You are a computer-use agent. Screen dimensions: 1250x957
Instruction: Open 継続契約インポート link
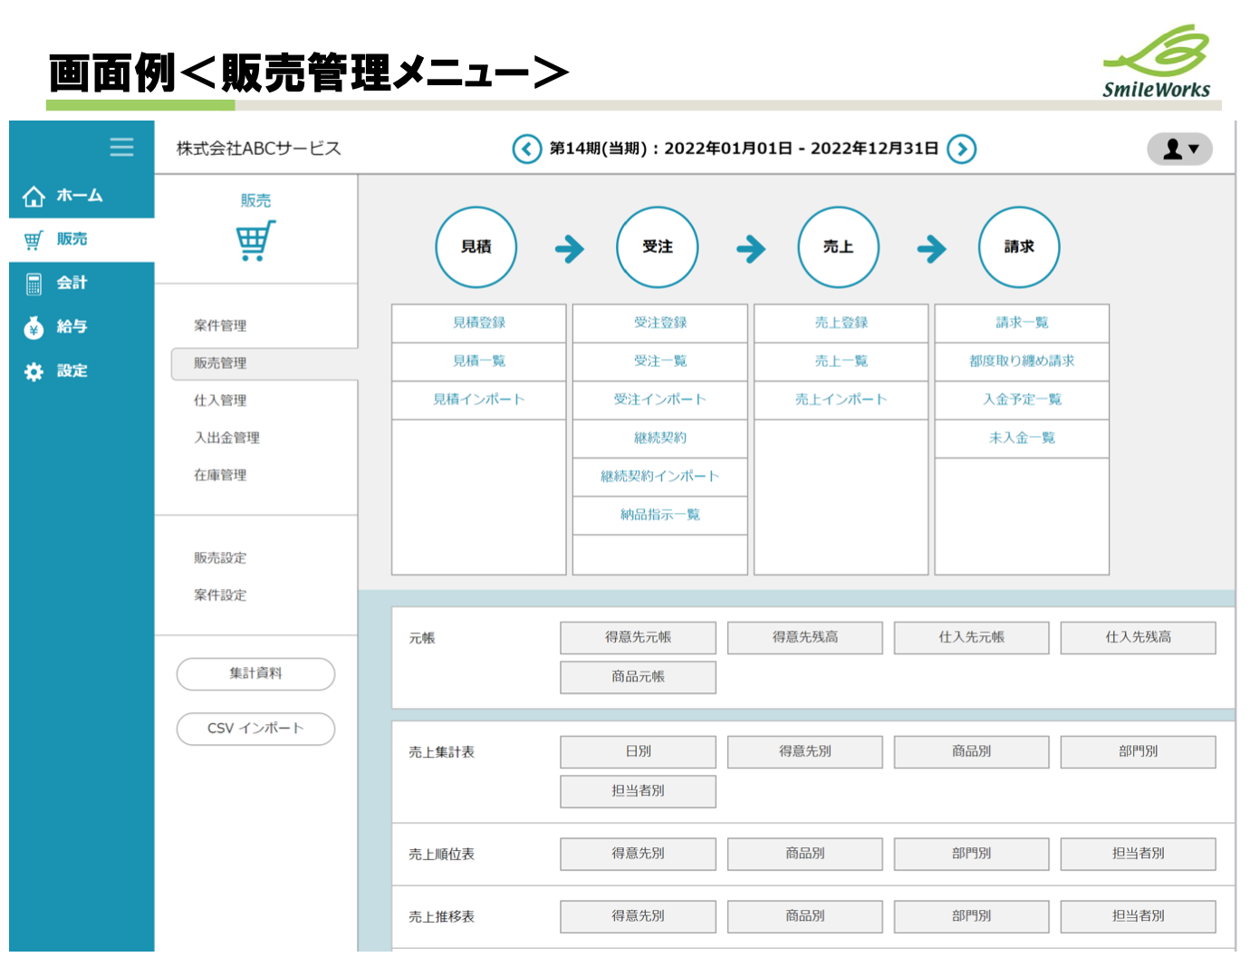coord(659,477)
